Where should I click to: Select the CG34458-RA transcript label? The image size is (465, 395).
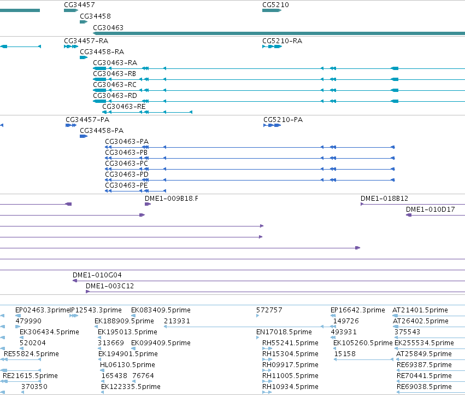coord(102,52)
